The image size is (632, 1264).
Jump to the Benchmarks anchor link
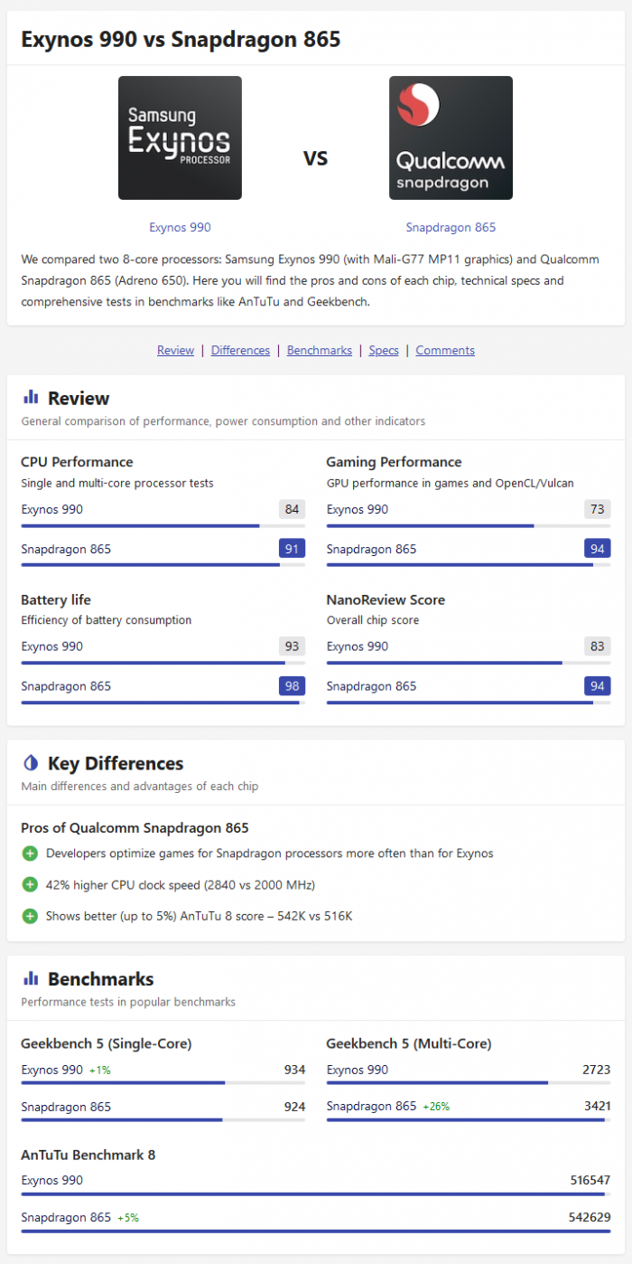(x=319, y=350)
